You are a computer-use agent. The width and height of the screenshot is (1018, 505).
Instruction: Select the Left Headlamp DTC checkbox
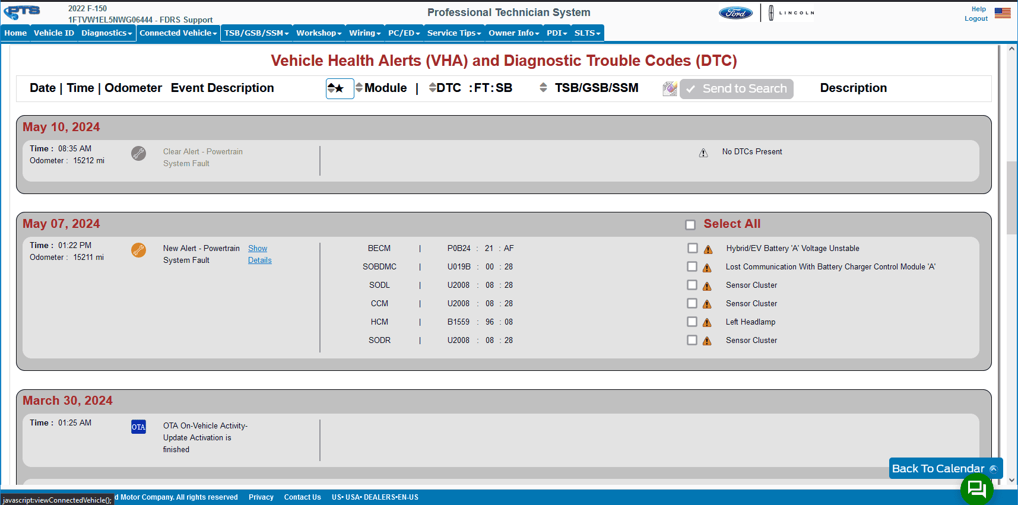coord(692,322)
